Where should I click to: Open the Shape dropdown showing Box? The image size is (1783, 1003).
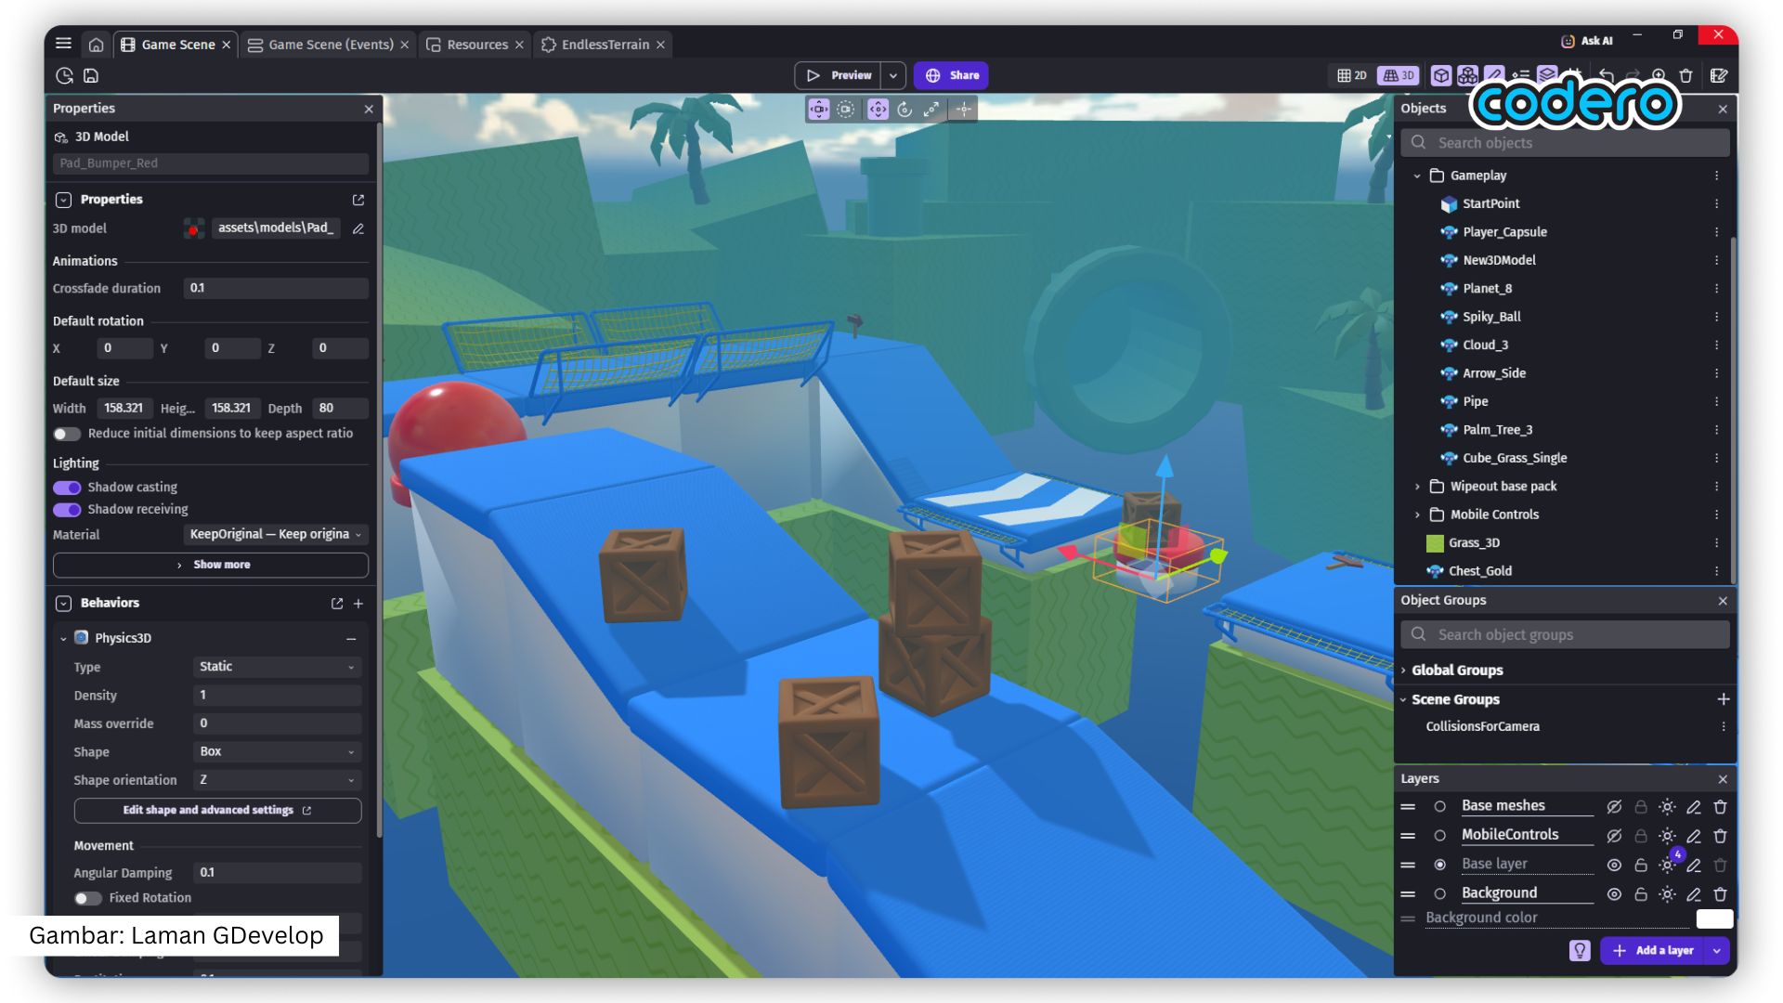click(x=277, y=751)
